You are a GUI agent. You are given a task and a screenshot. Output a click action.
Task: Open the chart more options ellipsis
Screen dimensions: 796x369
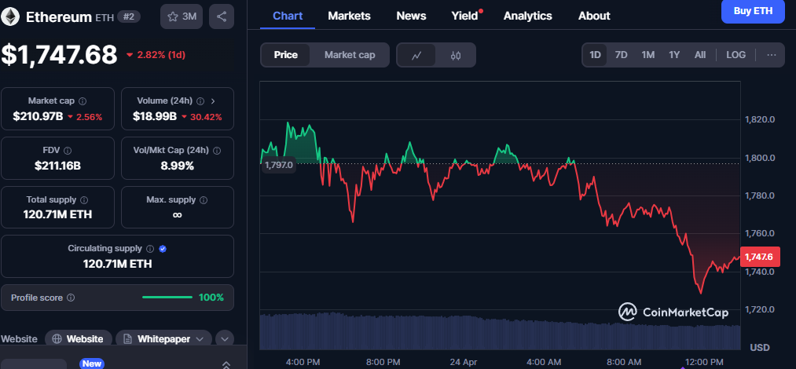pyautogui.click(x=772, y=55)
